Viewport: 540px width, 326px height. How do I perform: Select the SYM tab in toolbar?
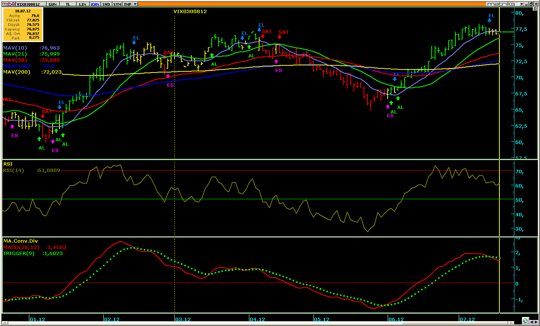point(117,4)
